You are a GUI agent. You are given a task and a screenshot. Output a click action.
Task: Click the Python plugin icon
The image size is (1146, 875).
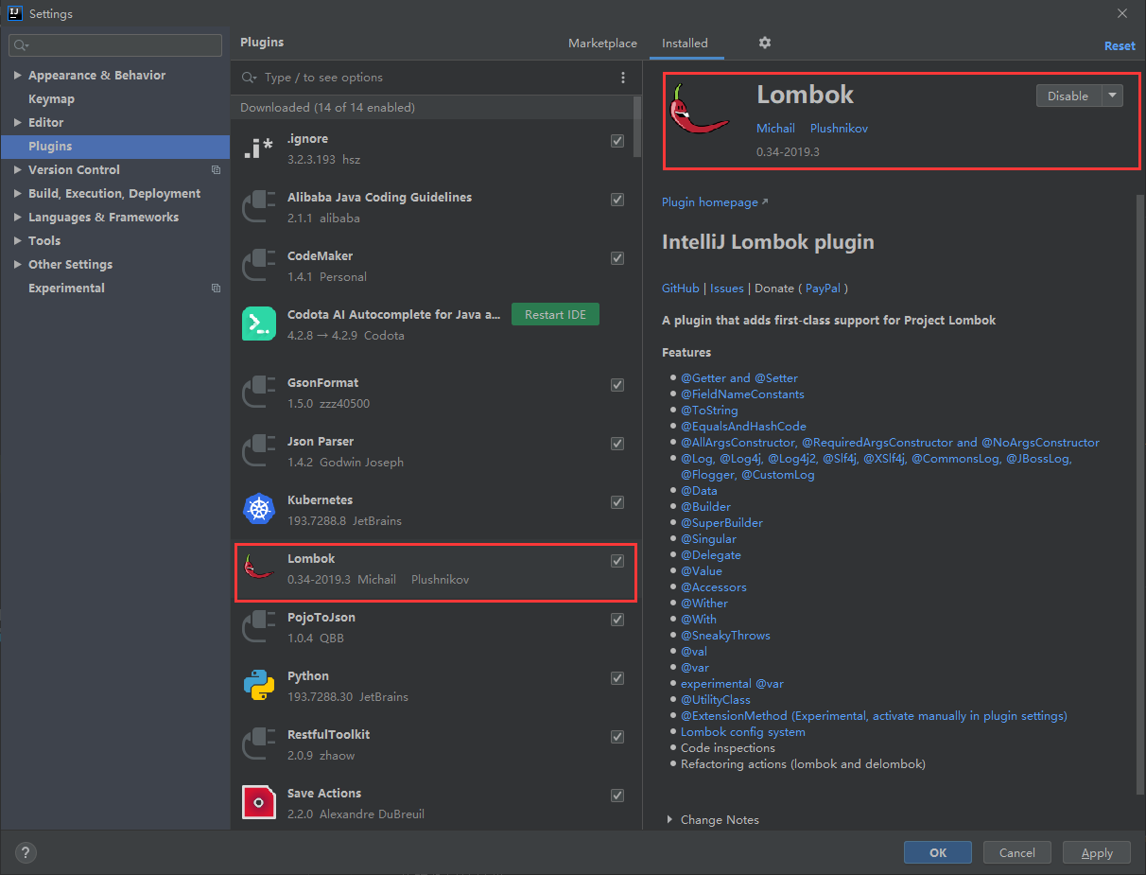coord(258,686)
